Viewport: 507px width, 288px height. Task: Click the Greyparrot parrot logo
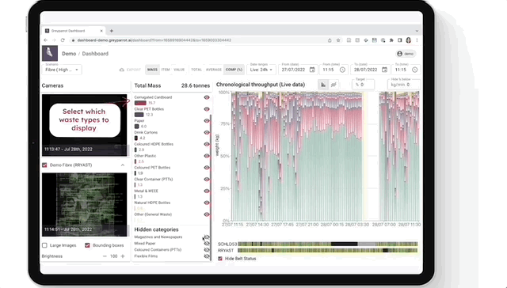50,53
